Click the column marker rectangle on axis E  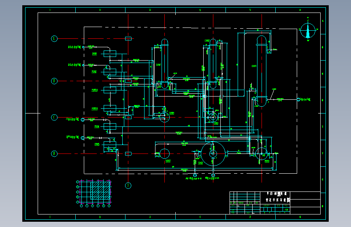[x=128, y=39]
